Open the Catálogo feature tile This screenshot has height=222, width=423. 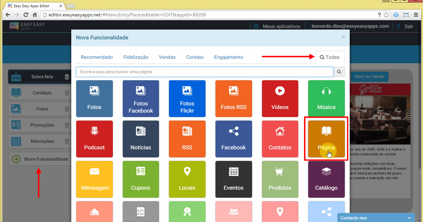tap(326, 179)
